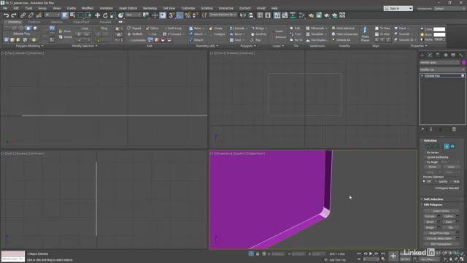Expand Modify Selection panel arrow
Image resolution: width=467 pixels, height=263 pixels.
point(96,46)
